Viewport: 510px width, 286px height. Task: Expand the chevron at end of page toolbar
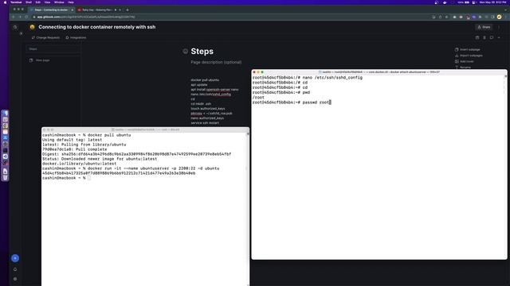499,37
